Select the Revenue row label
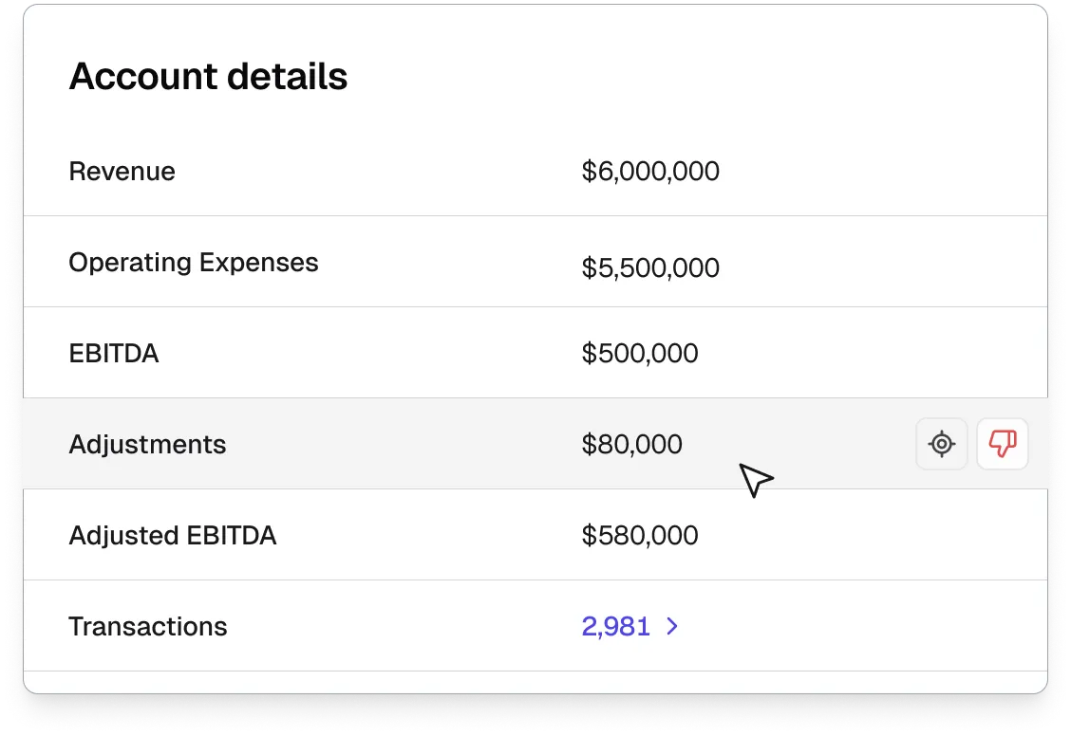Viewport: 1071px width, 736px height. (x=122, y=172)
